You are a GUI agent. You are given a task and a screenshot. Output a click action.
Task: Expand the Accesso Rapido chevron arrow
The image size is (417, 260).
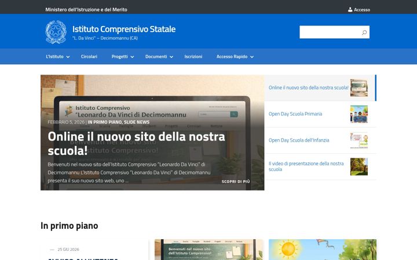tap(252, 57)
